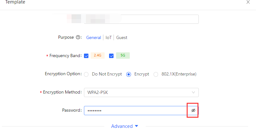Click the green 5G band tag

[123, 56]
